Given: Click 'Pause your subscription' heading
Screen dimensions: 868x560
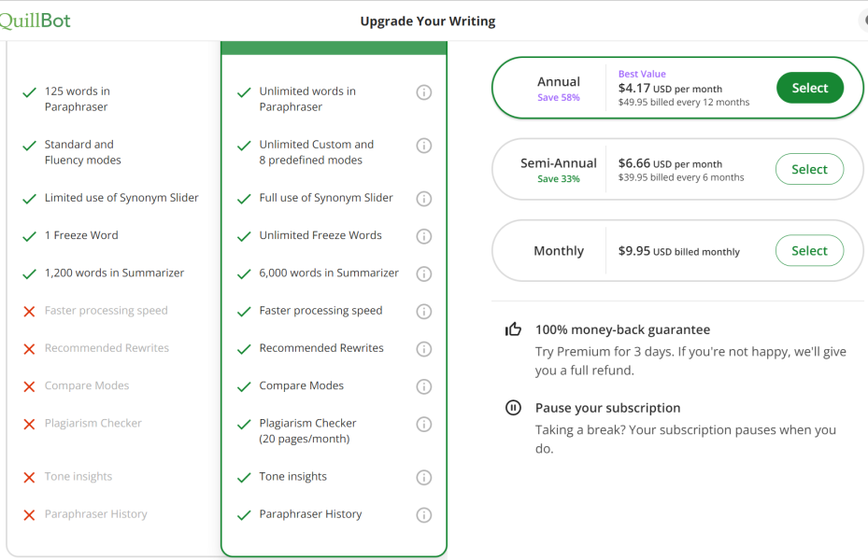Looking at the screenshot, I should pos(608,408).
